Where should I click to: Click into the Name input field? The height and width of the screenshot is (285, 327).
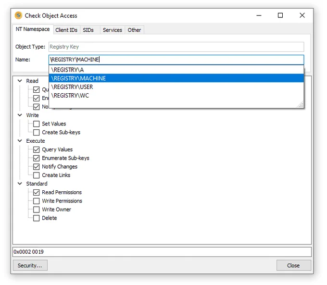coord(176,60)
